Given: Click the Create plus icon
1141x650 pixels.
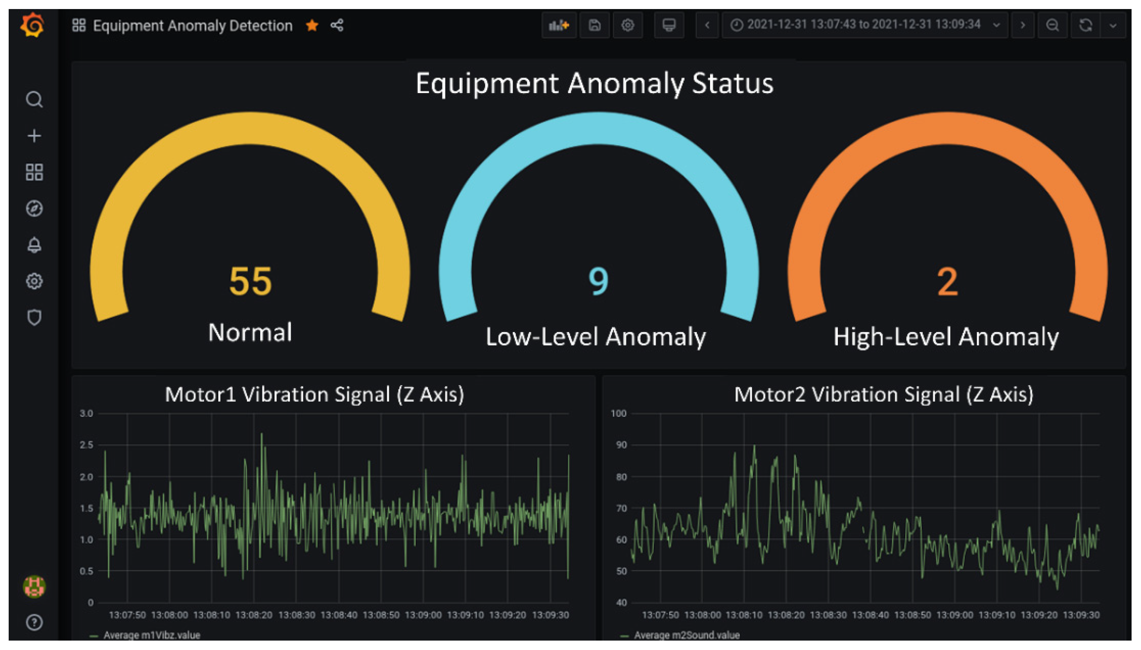Looking at the screenshot, I should [34, 136].
